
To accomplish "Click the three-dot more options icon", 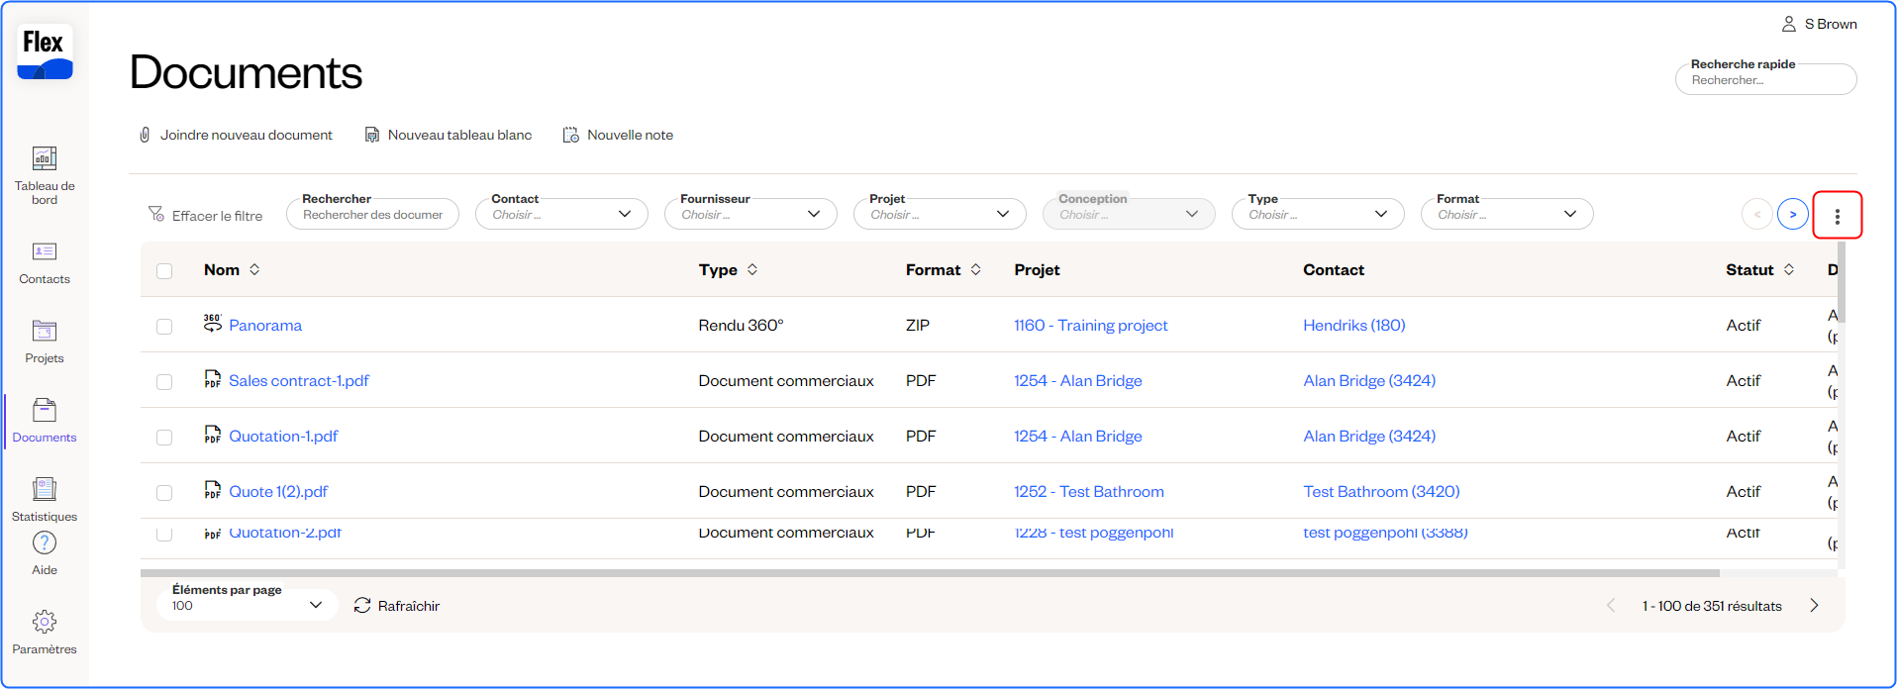I will click(x=1837, y=216).
